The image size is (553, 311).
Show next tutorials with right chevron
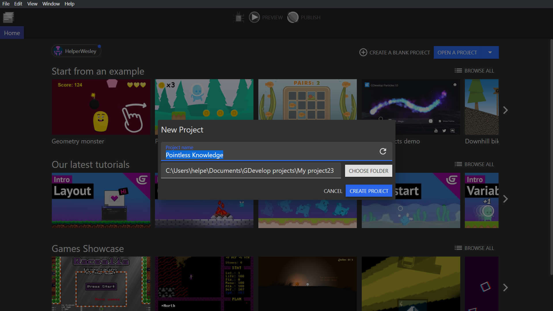(x=505, y=199)
